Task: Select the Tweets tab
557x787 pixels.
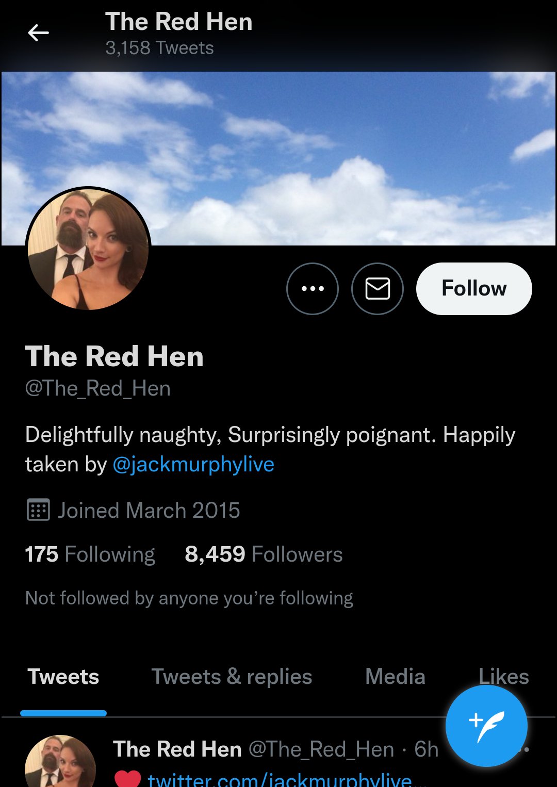Action: (x=63, y=677)
